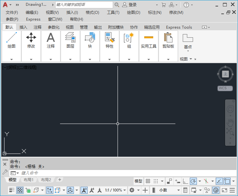Click the 模型 space button in status bar

click(x=138, y=181)
